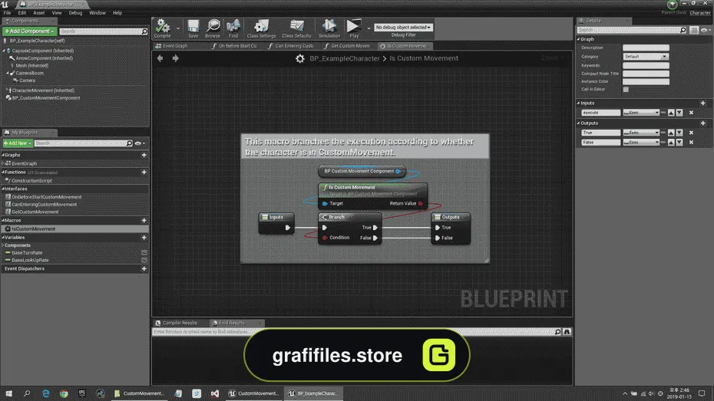Open Class Defaults from the toolbar
The width and height of the screenshot is (714, 401).
[296, 28]
